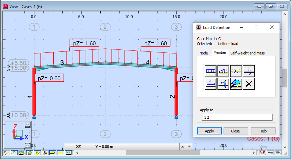Select the uniform load icon
This screenshot has height=159, width=291.
[x=210, y=71]
